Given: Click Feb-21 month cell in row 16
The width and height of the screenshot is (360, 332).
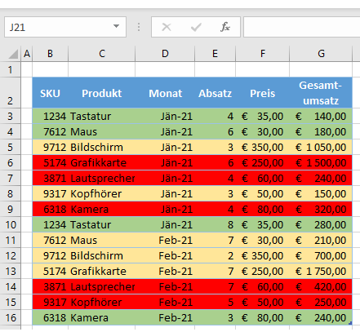Looking at the screenshot, I should click(x=165, y=317).
